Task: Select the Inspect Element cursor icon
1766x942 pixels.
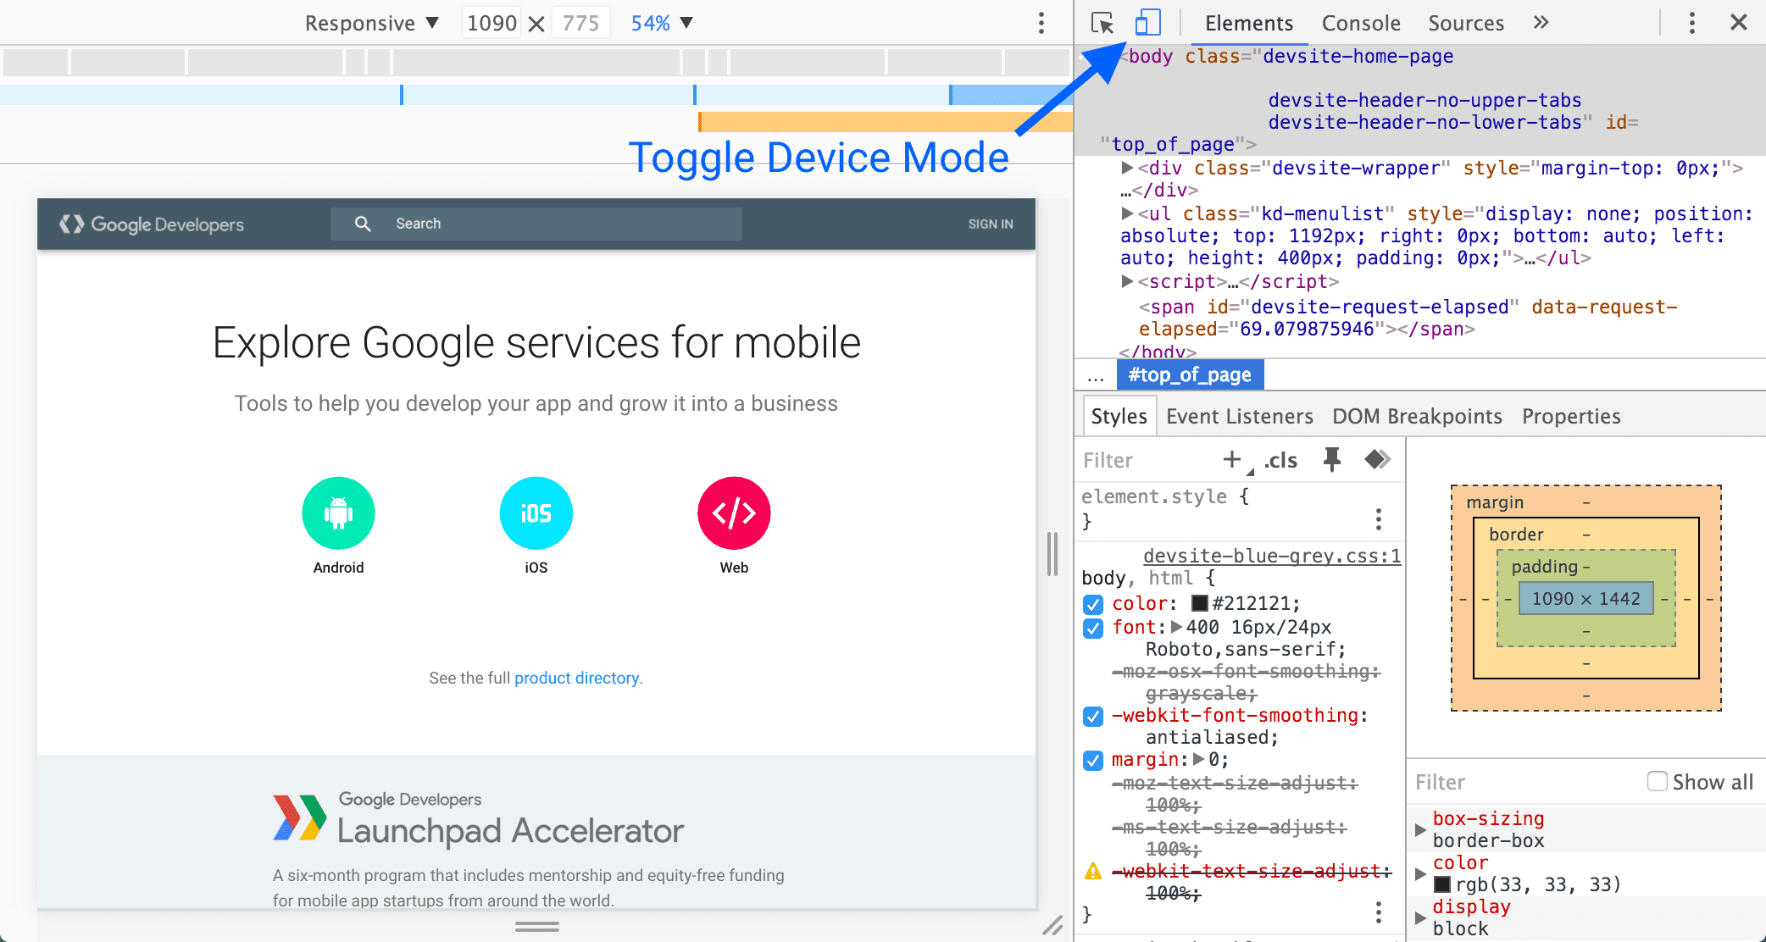Action: click(x=1102, y=22)
